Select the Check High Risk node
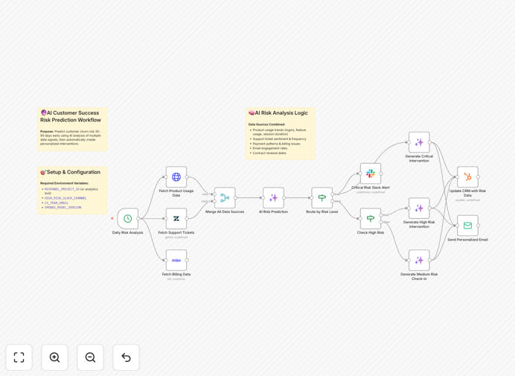515x376 pixels. (371, 219)
